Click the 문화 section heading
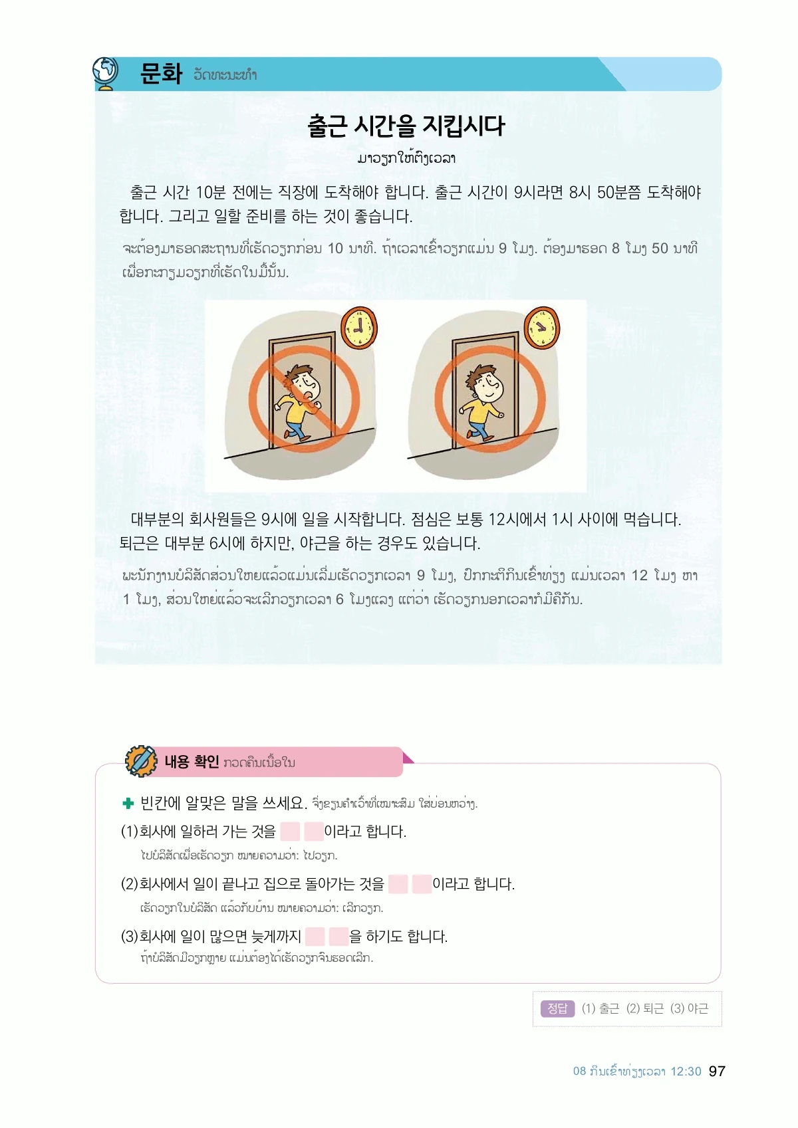The height and width of the screenshot is (1128, 798). 161,73
